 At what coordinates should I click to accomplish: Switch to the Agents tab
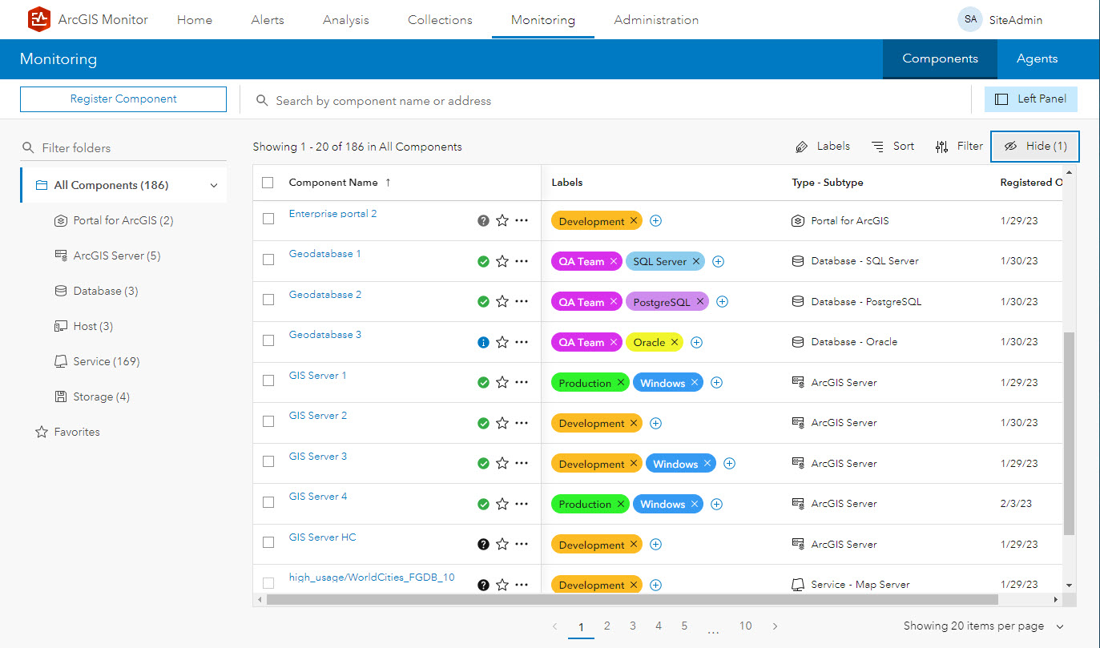pyautogui.click(x=1037, y=58)
